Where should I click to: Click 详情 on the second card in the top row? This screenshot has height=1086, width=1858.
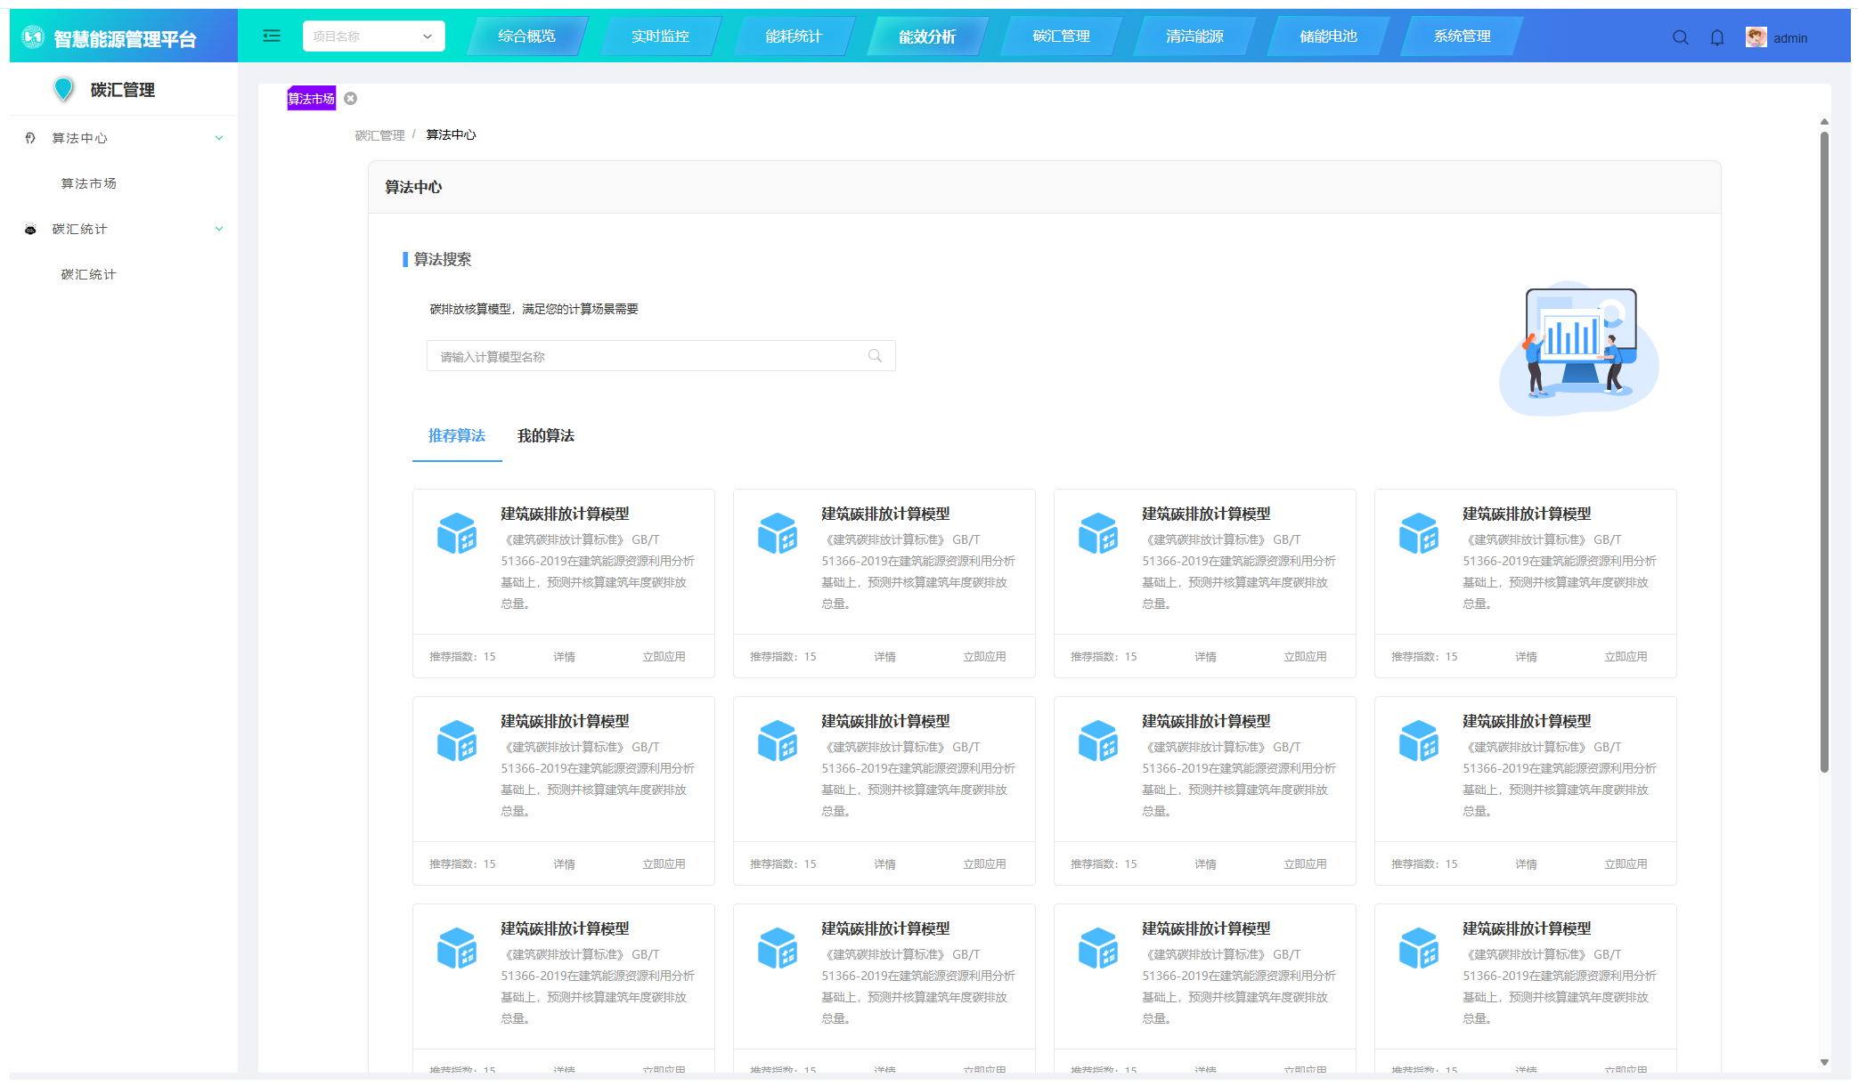point(884,657)
